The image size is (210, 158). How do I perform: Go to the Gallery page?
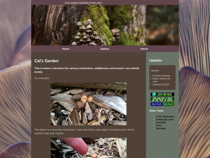(105, 49)
